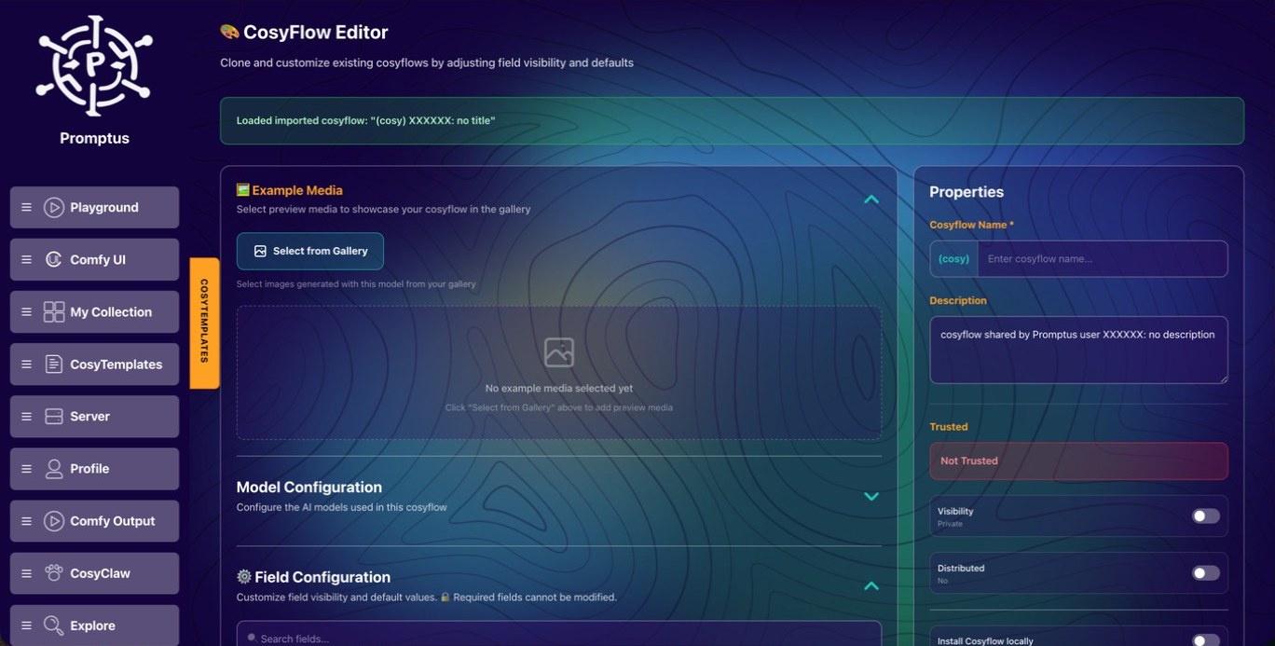Toggle Install Cosyflow locally switch
1275x646 pixels.
coord(1205,640)
